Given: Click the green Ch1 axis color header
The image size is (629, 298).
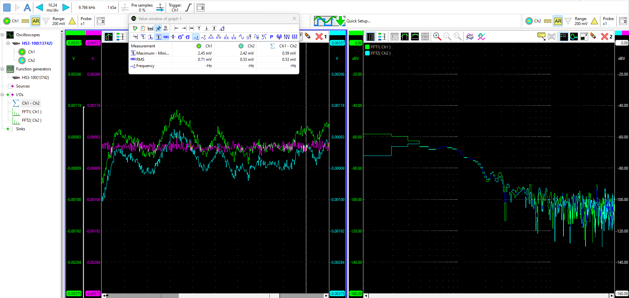Looking at the screenshot, I should click(75, 33).
